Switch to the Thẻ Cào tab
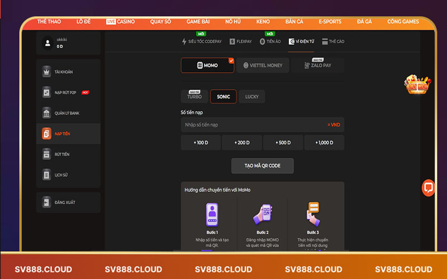The width and height of the screenshot is (447, 279). [333, 41]
